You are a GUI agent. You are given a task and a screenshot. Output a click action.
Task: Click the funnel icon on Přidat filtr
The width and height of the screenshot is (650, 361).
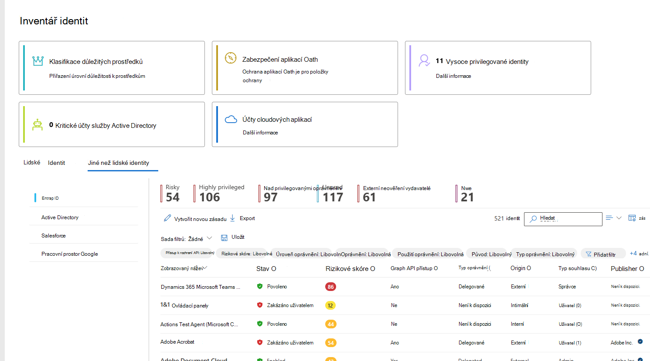pyautogui.click(x=589, y=254)
